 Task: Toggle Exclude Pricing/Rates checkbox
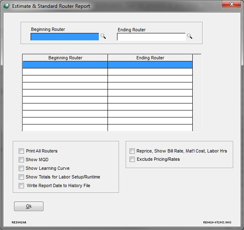[132, 159]
